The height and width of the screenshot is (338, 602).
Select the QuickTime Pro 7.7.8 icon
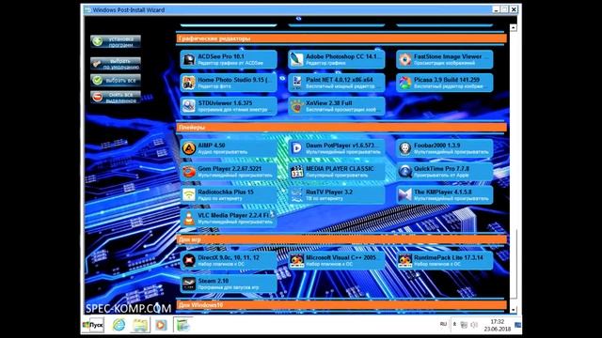(405, 172)
